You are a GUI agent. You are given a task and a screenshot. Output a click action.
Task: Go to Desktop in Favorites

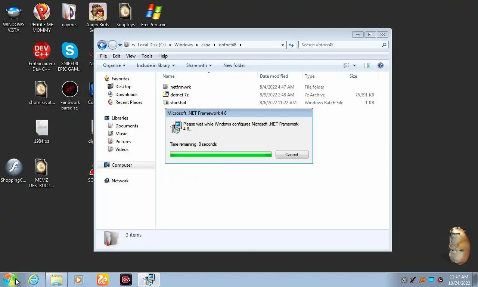pos(123,87)
